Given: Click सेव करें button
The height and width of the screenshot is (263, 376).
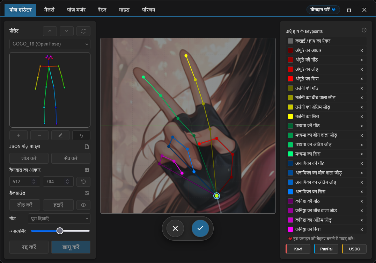Looking at the screenshot, I should [x=71, y=158].
